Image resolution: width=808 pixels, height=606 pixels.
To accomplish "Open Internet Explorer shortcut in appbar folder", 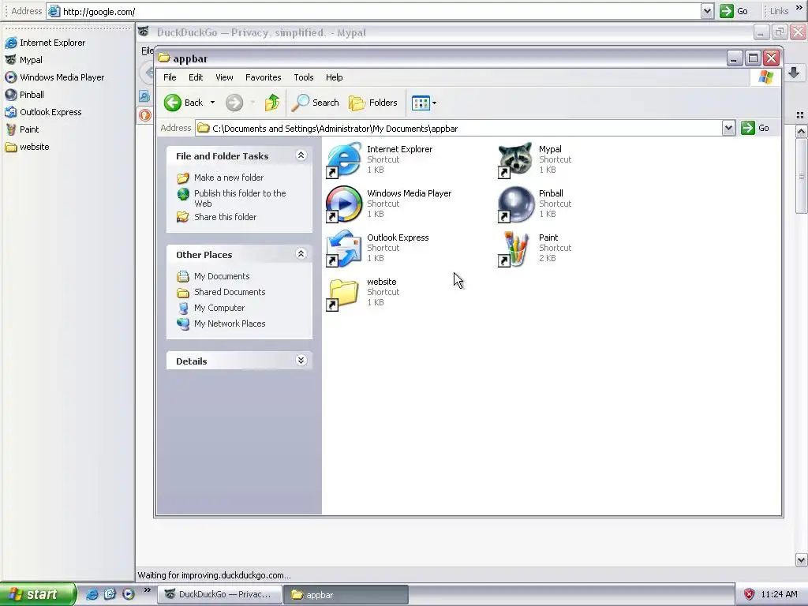I will pyautogui.click(x=344, y=159).
